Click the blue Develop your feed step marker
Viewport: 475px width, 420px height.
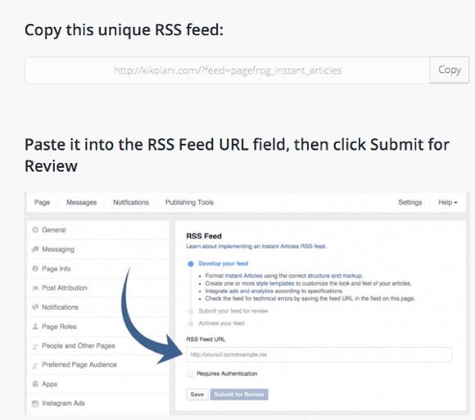pos(191,264)
